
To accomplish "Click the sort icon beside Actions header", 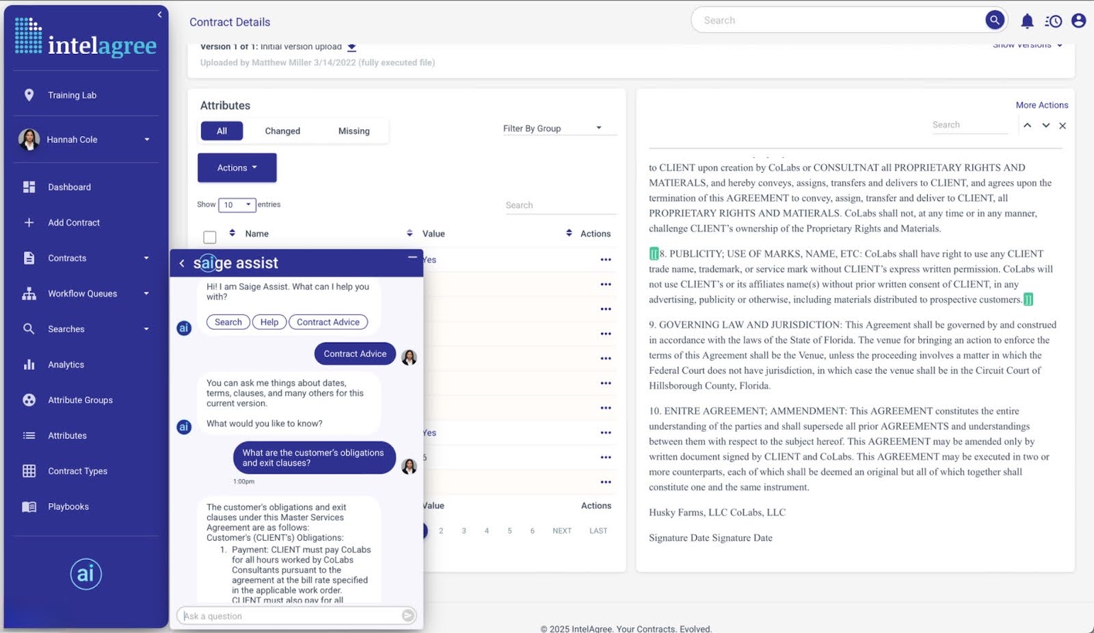I will click(x=569, y=233).
